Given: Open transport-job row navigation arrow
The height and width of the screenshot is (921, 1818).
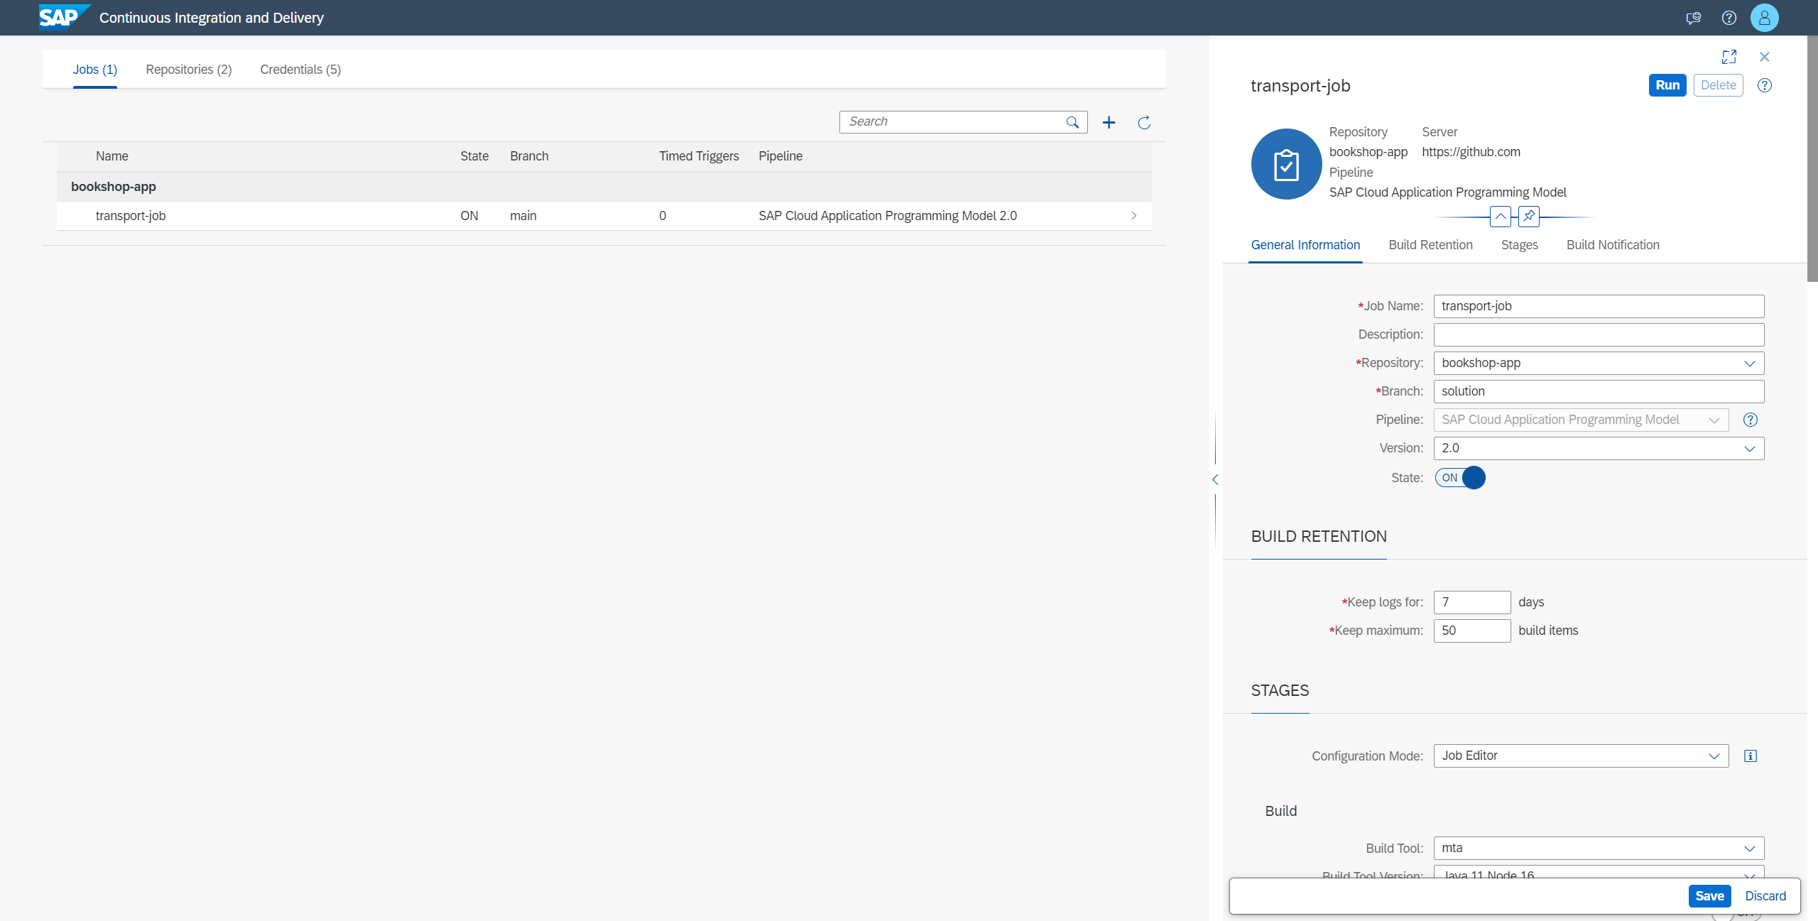Looking at the screenshot, I should point(1133,216).
